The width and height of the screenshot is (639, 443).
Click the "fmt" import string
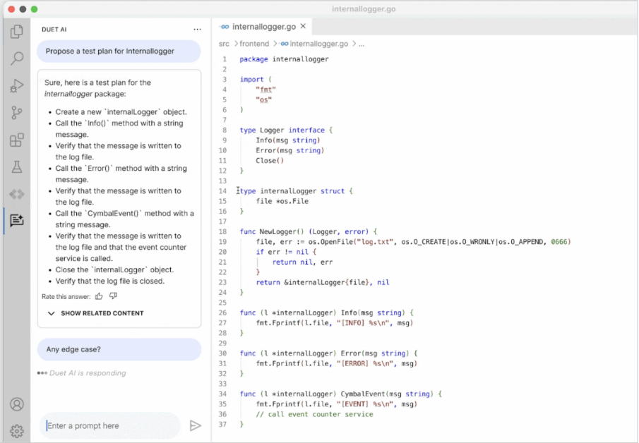click(x=265, y=90)
